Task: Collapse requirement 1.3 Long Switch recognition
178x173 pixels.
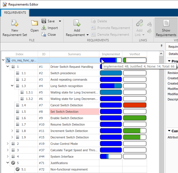Action: click(x=12, y=86)
